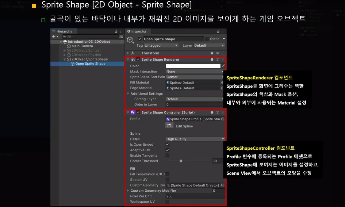Select Main Camera in the Hierarchy

coord(82,46)
